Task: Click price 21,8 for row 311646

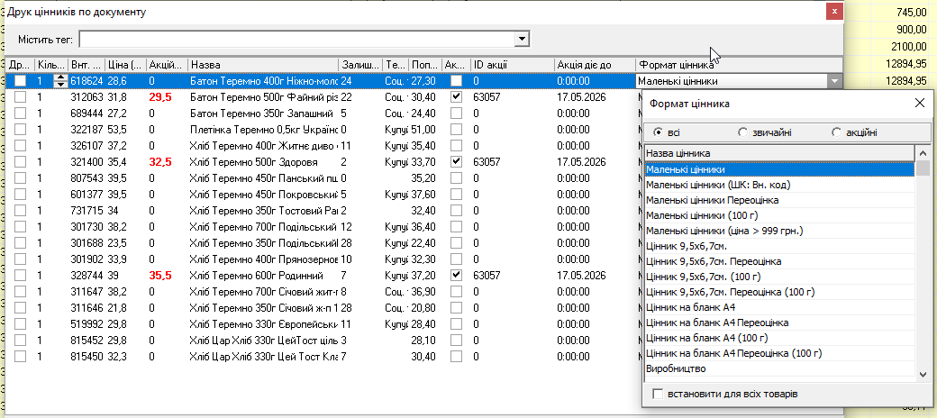Action: tap(116, 308)
